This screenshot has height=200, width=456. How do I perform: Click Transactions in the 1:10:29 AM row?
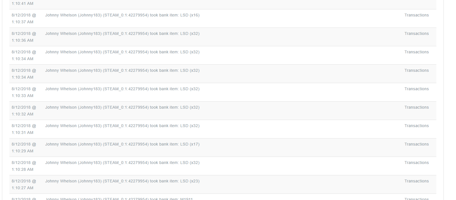pyautogui.click(x=416, y=144)
